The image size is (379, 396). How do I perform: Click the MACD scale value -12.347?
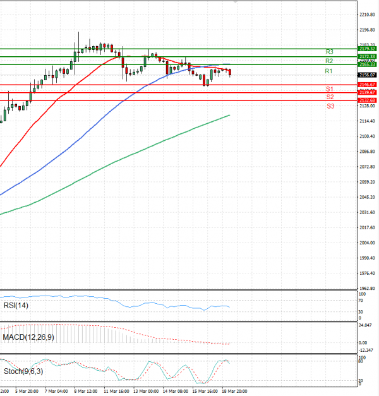(x=366, y=351)
